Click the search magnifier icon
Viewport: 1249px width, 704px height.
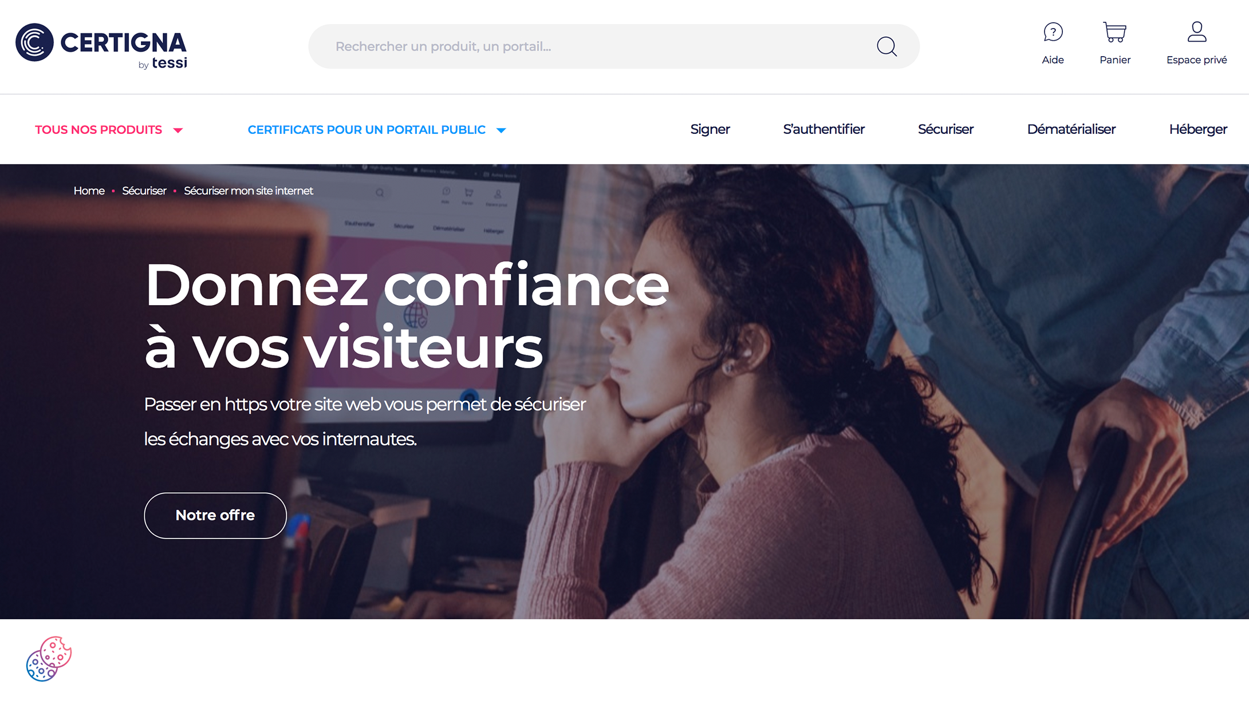tap(886, 46)
